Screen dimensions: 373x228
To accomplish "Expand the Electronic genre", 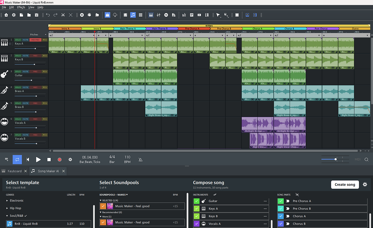I will pyautogui.click(x=7, y=201).
